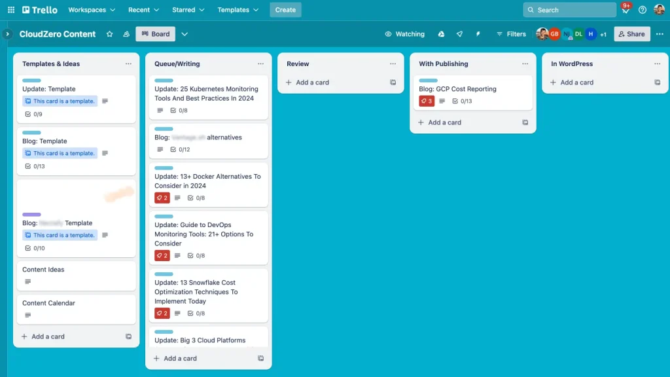670x377 pixels.
Task: Create a card from template in Review list
Action: point(394,82)
